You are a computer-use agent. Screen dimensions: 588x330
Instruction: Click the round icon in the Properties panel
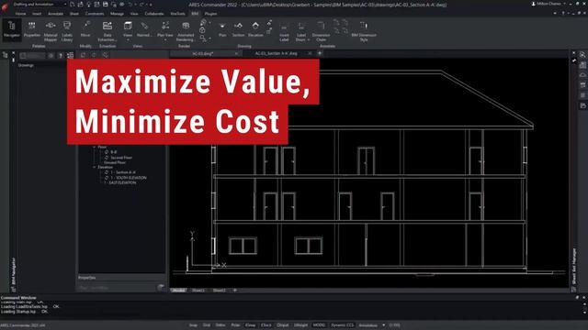point(161,287)
